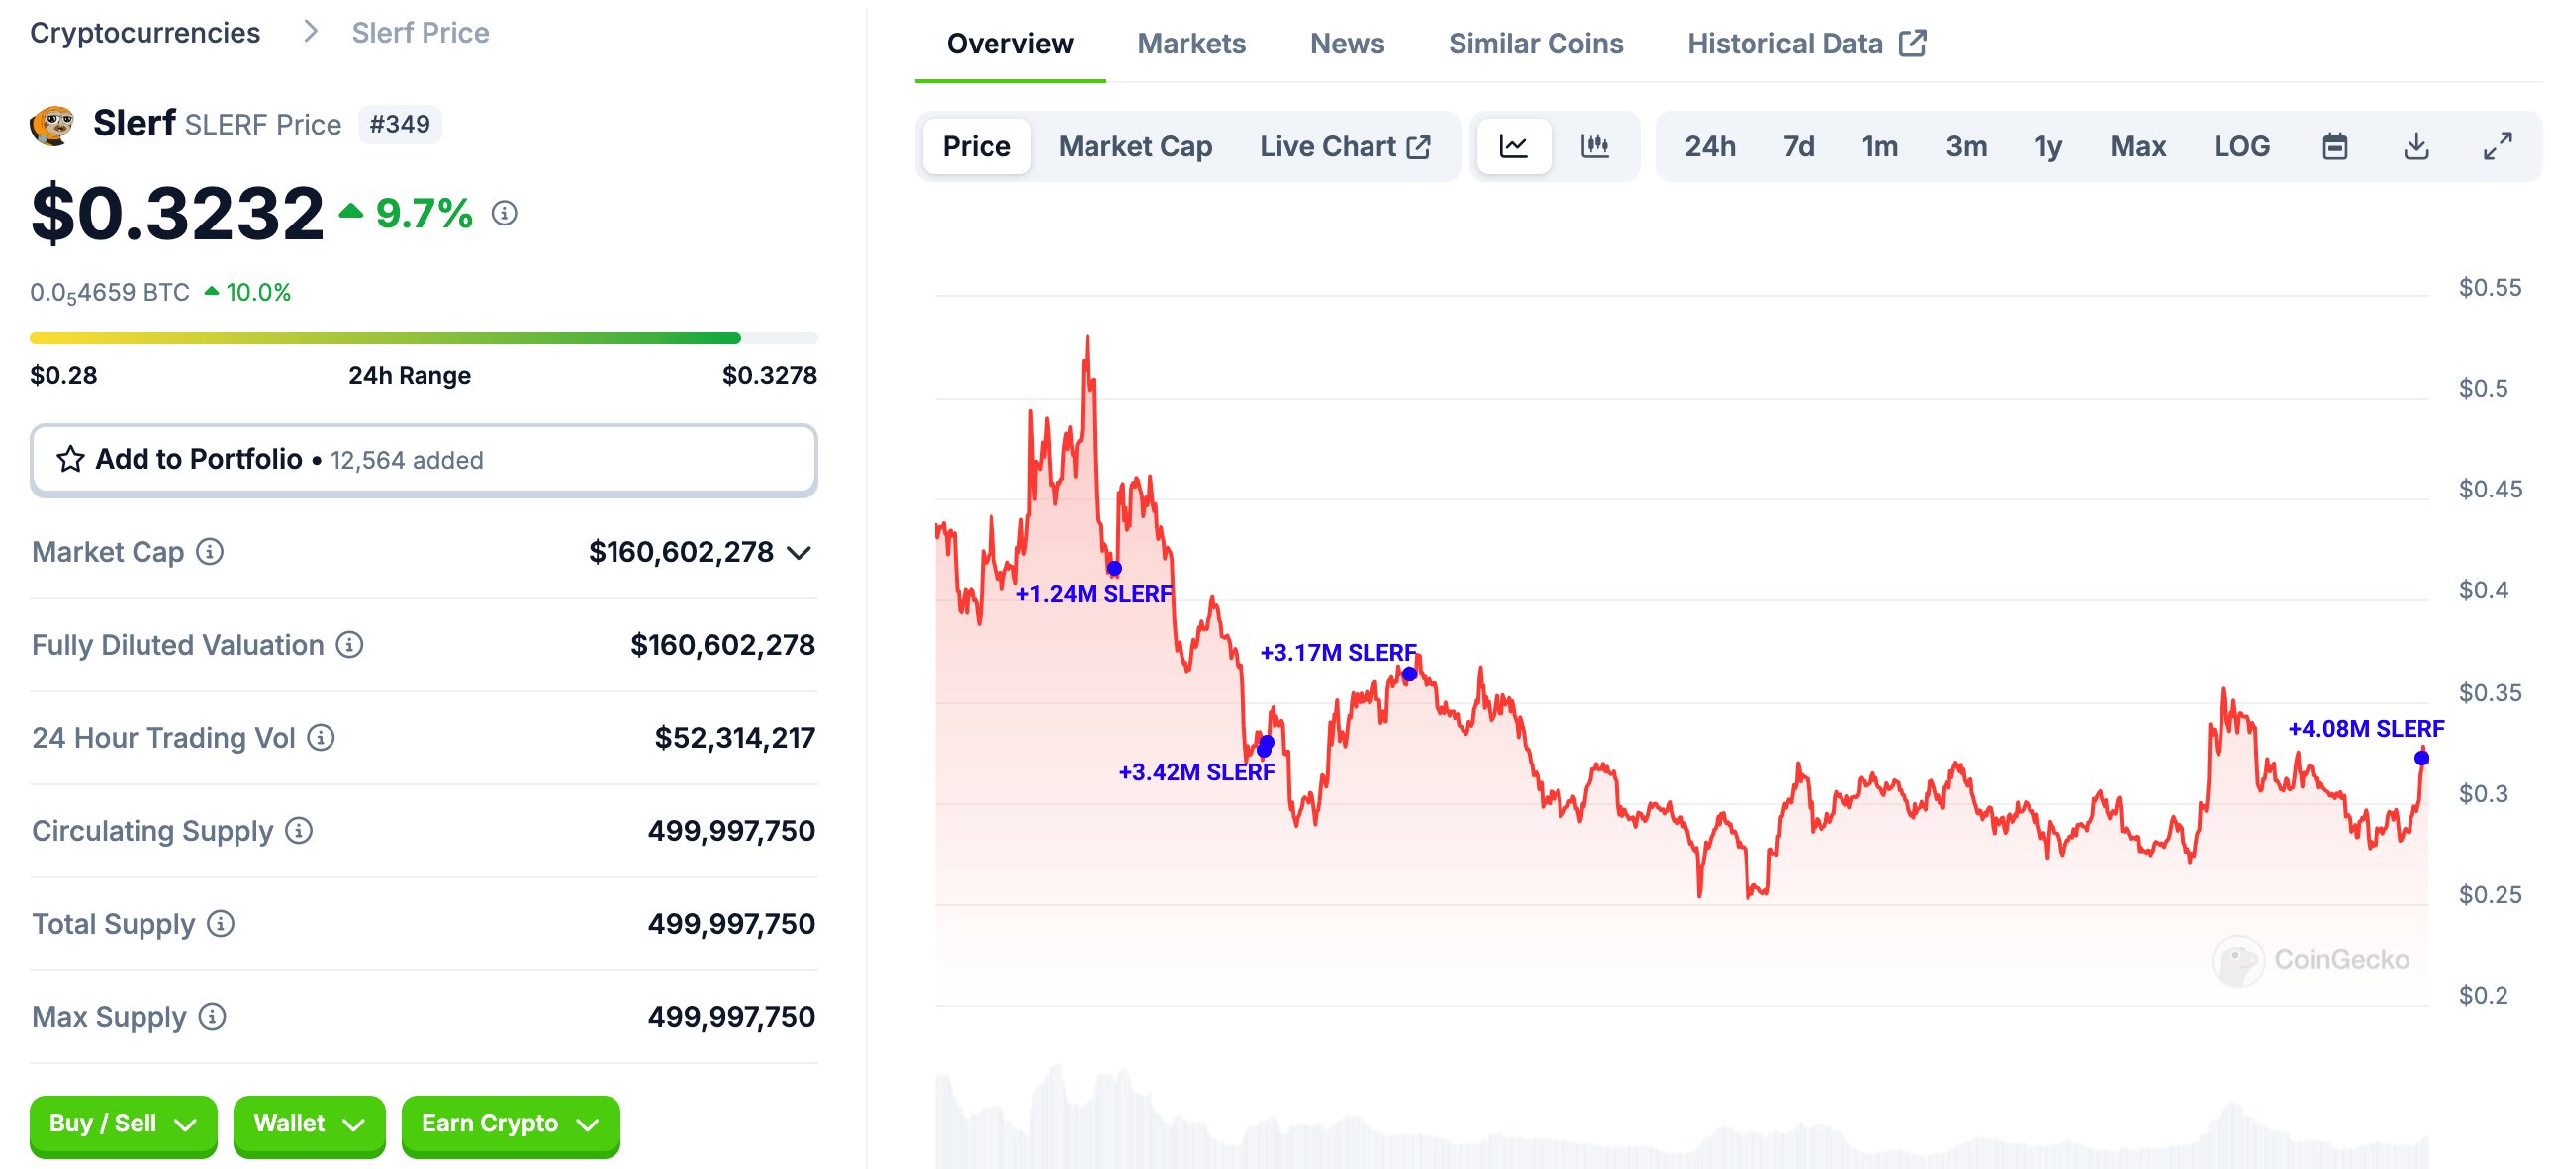Select the Max time range
This screenshot has width=2551, height=1169.
[x=2138, y=146]
